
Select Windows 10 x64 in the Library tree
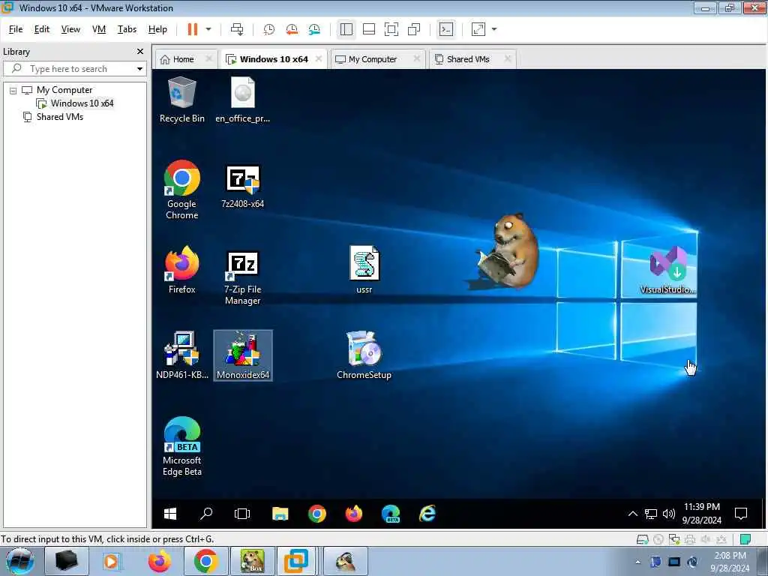[x=82, y=103]
